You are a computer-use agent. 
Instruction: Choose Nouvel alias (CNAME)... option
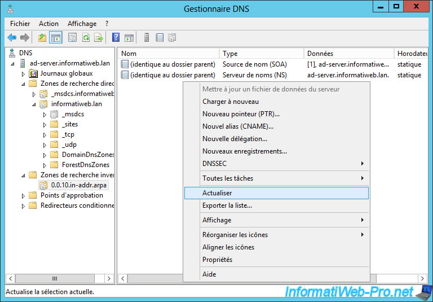(x=276, y=126)
